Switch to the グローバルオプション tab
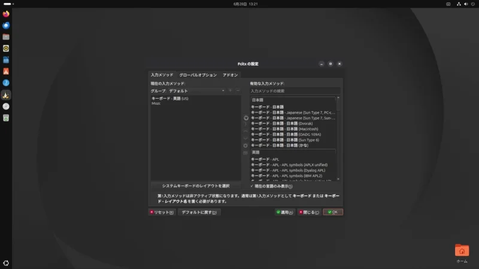The image size is (479, 269). tap(198, 75)
